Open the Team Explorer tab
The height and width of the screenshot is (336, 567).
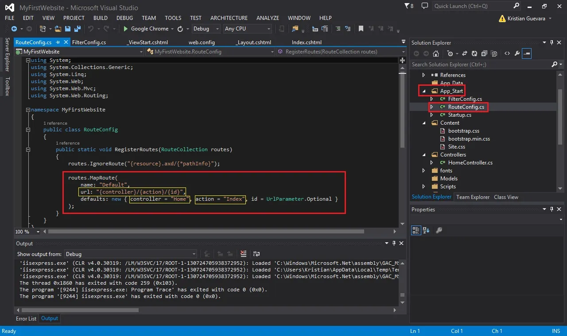(x=473, y=197)
